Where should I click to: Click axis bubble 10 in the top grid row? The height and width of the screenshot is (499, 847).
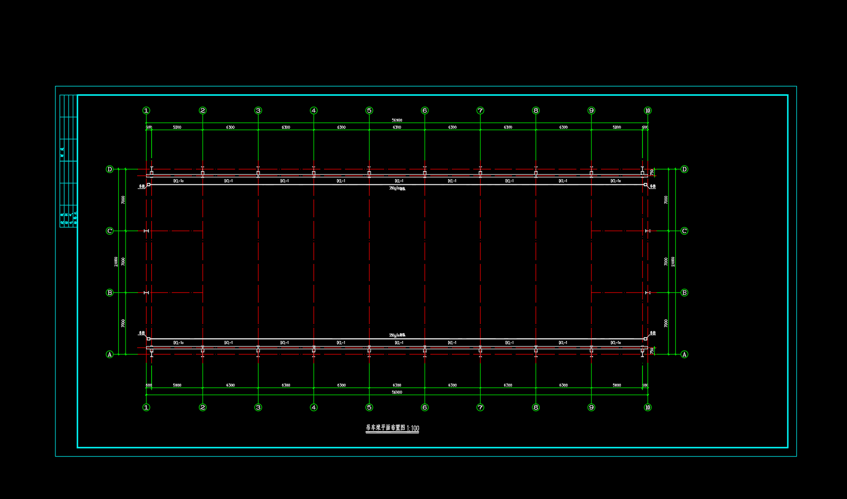[x=648, y=110]
